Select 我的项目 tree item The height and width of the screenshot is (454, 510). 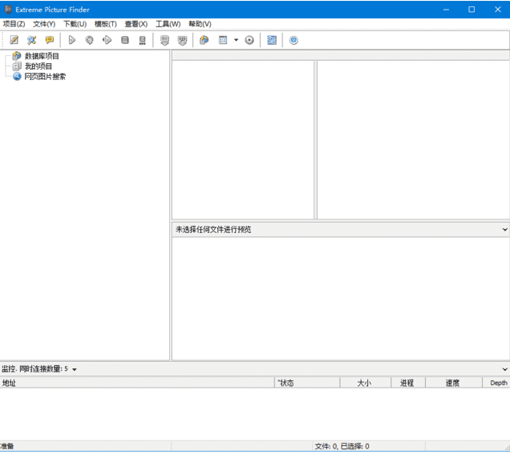pyautogui.click(x=38, y=66)
